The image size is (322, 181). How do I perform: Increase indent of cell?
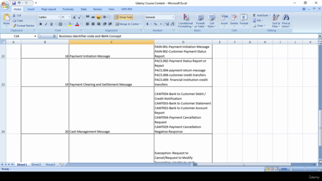(110, 24)
